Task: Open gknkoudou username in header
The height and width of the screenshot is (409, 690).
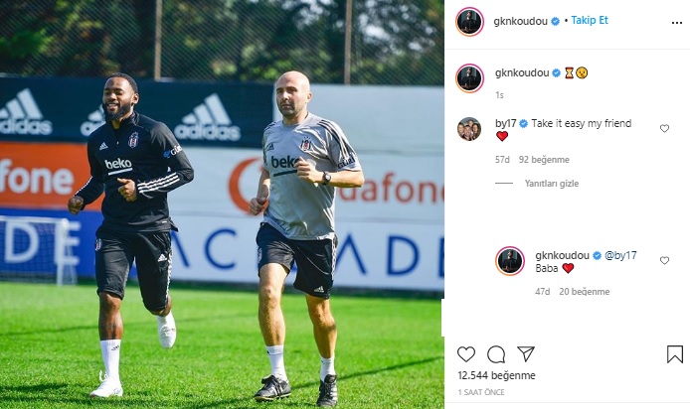Action: 520,21
